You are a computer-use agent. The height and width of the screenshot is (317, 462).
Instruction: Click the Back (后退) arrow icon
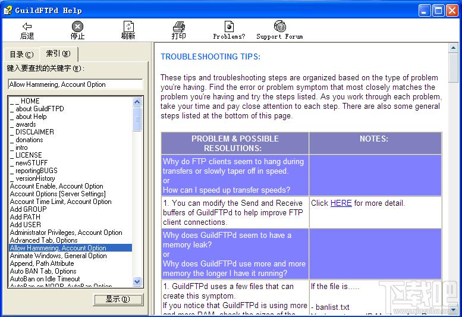[27, 27]
